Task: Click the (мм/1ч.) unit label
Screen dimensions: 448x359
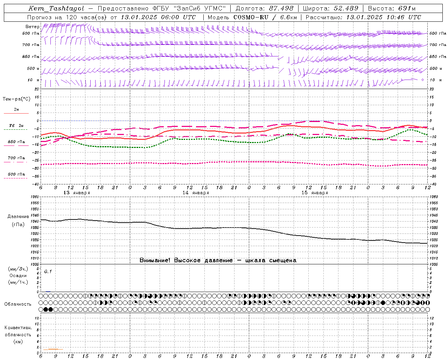Action: 18,282
